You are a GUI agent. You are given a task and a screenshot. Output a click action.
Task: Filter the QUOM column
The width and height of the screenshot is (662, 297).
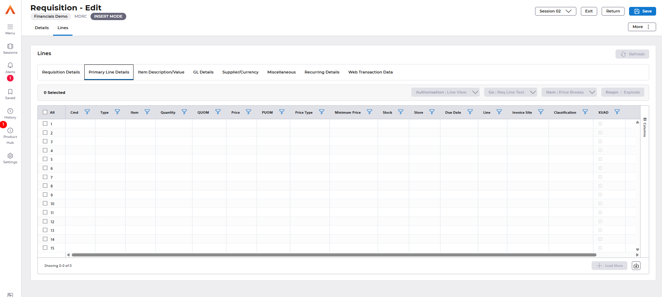pos(218,112)
